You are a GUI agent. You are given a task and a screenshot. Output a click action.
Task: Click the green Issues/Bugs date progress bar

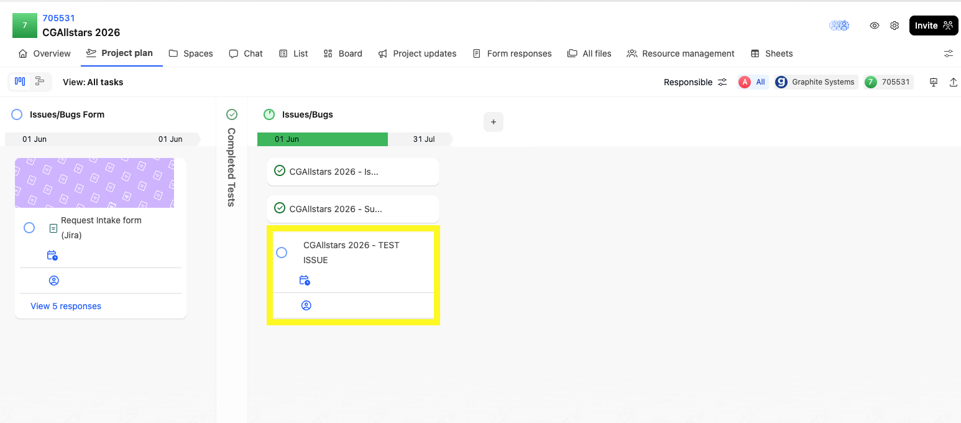click(323, 139)
